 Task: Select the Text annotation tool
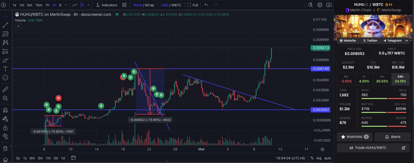tap(5, 69)
